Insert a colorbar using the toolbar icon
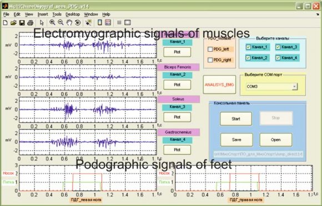 coord(99,22)
